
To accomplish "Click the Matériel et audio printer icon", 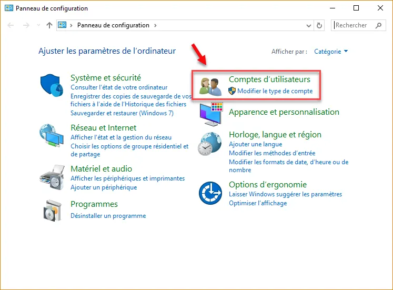I will [x=52, y=177].
